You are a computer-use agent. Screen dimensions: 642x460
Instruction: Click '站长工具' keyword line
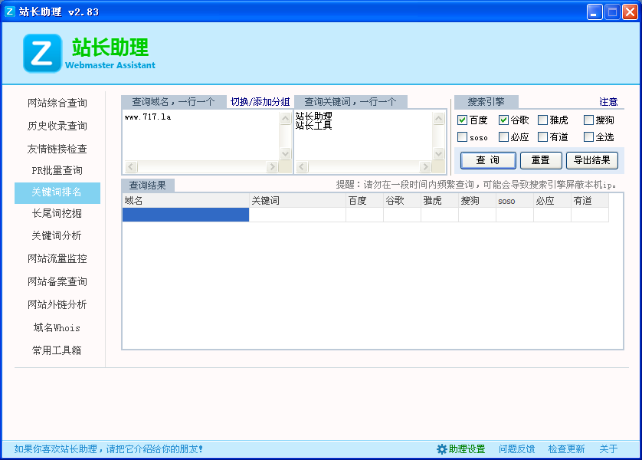point(313,126)
